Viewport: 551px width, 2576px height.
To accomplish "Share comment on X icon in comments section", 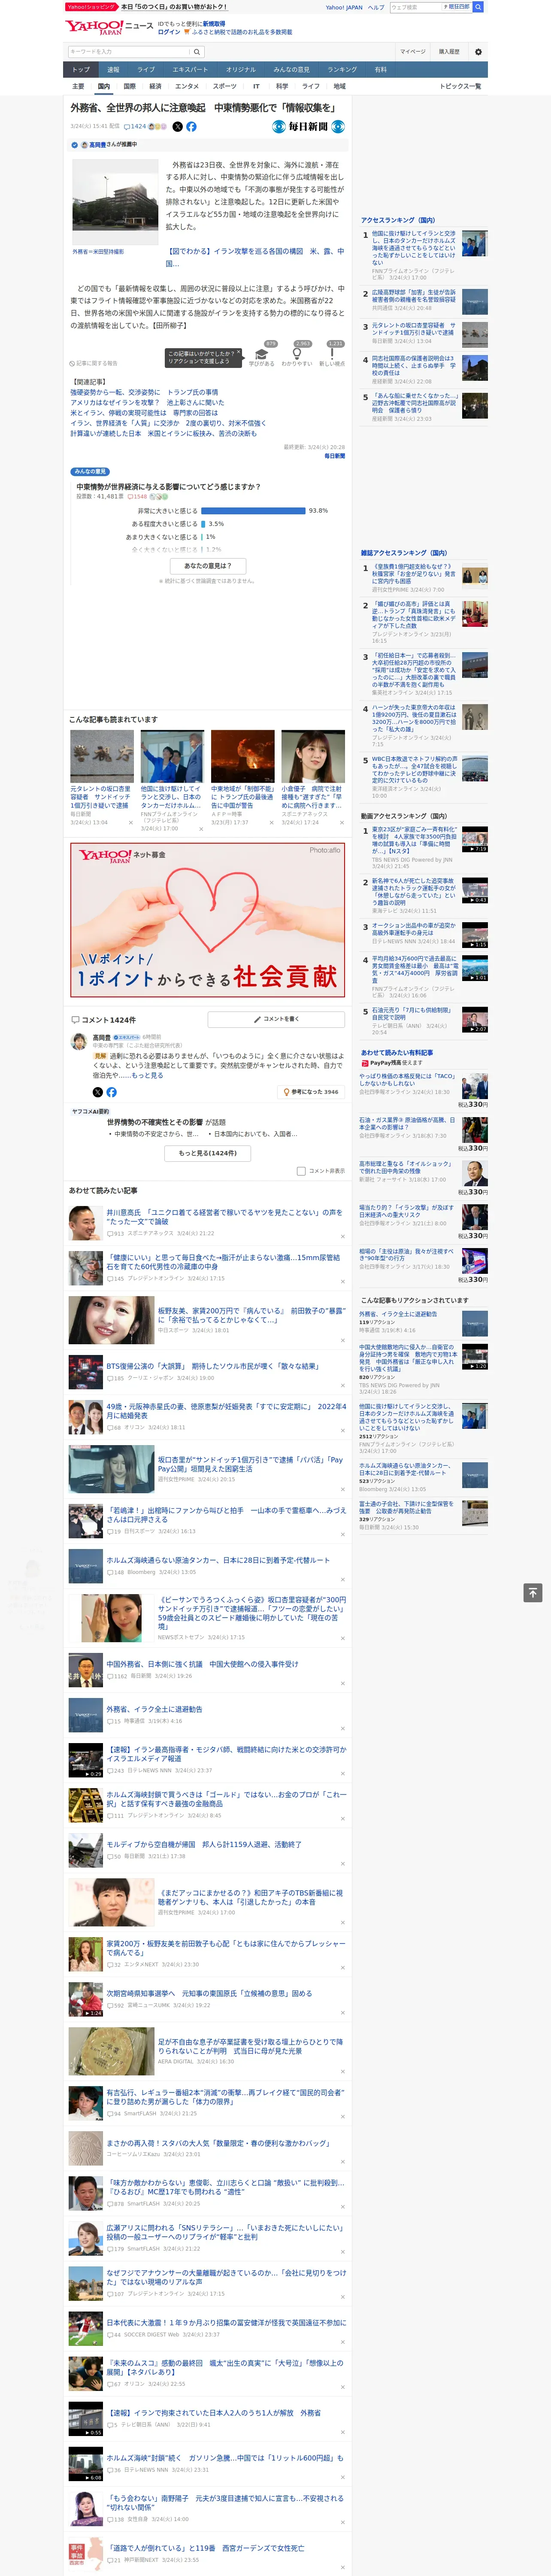I will tap(97, 1092).
